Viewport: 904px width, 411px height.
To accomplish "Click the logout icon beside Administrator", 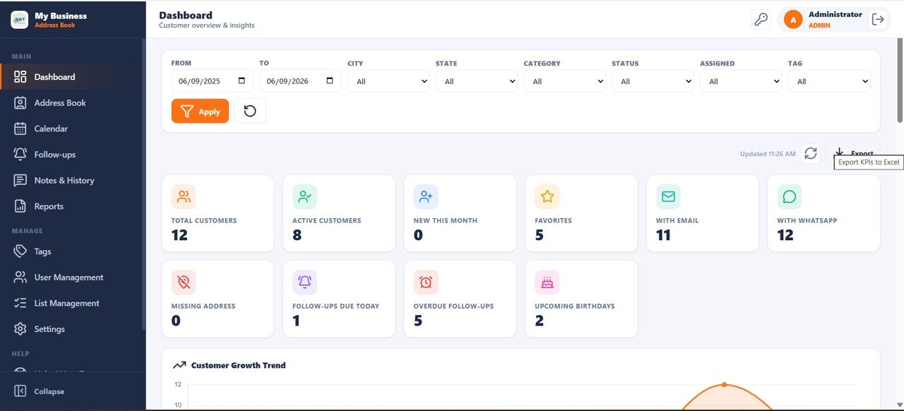I will point(878,20).
